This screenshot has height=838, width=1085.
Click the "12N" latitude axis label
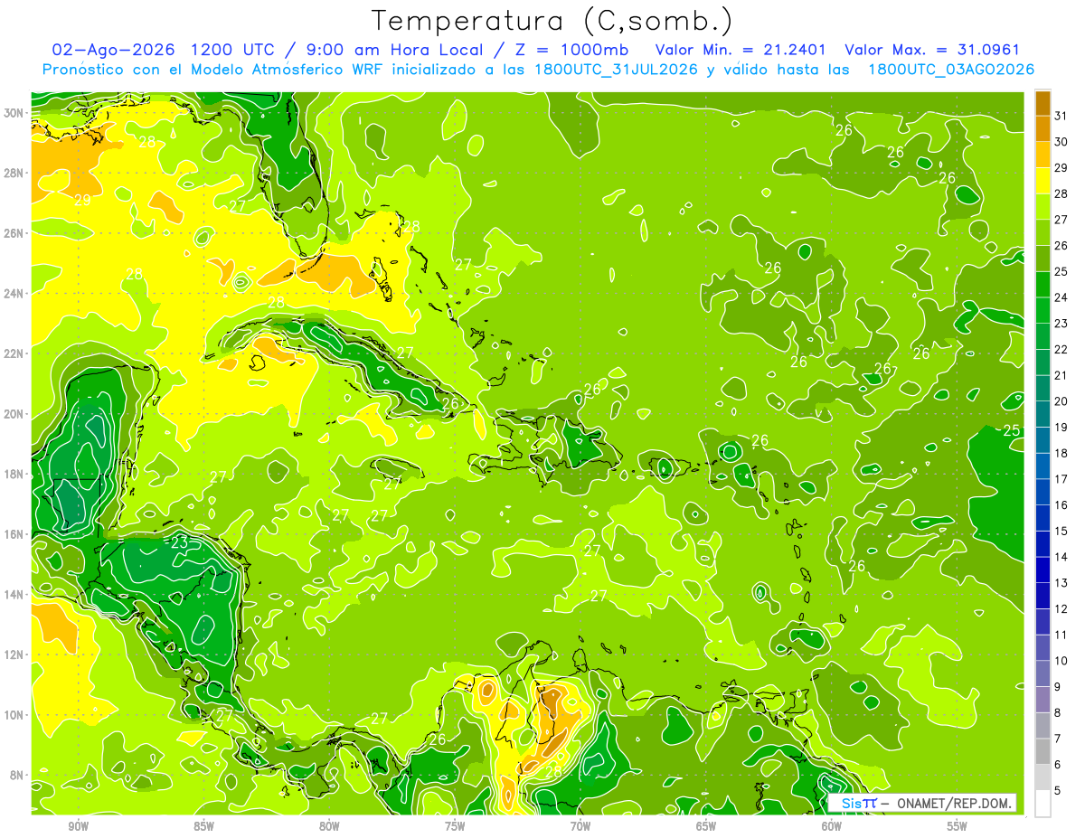pyautogui.click(x=14, y=654)
